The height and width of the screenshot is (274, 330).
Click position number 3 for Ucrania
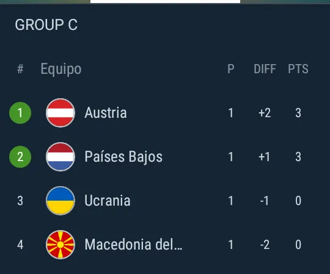20,201
